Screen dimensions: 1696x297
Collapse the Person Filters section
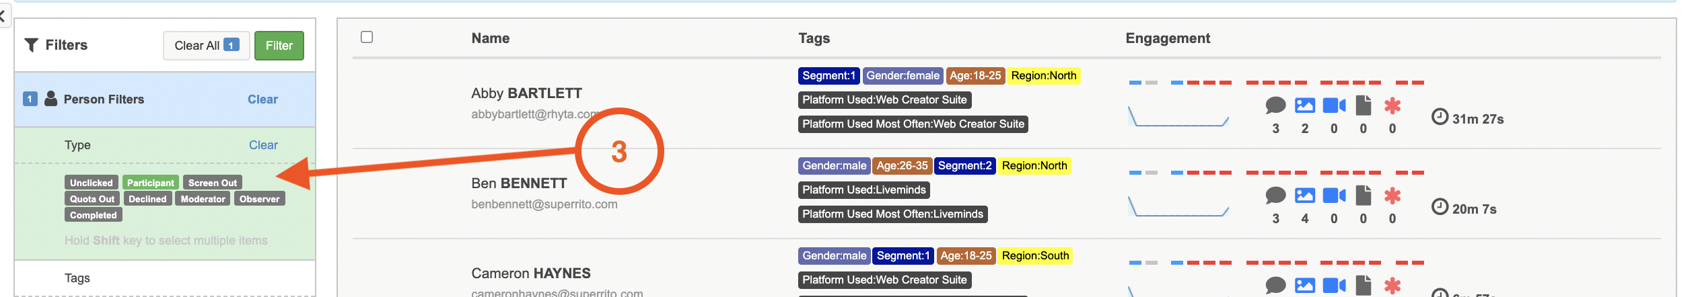tap(104, 99)
